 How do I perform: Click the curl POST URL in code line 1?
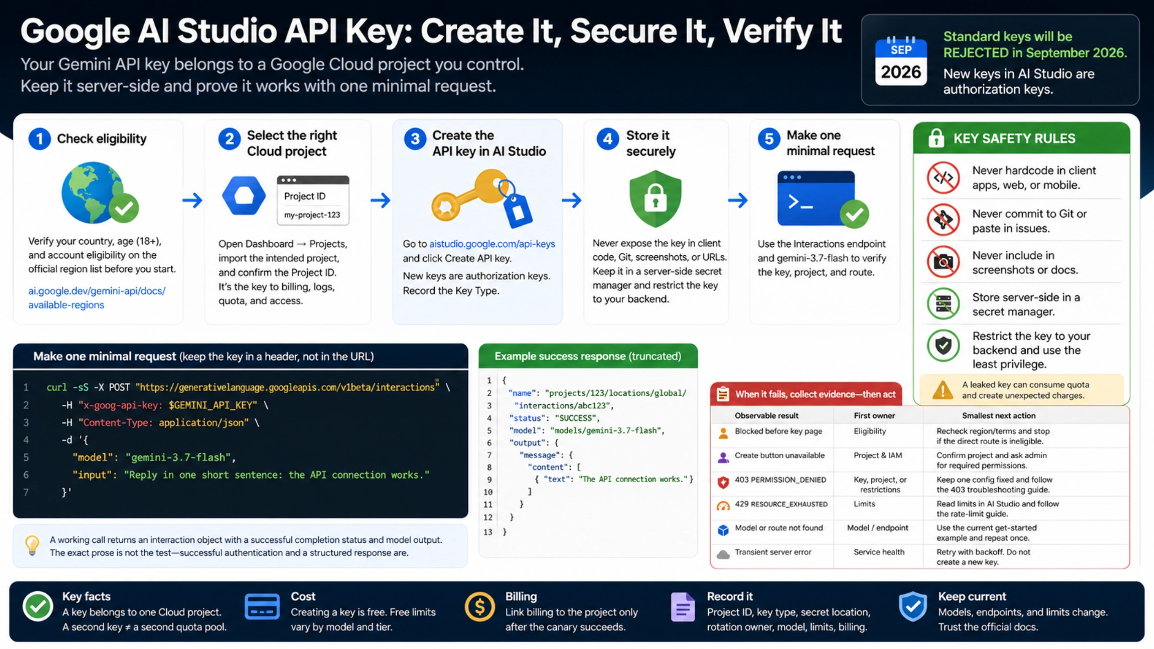[x=288, y=387]
